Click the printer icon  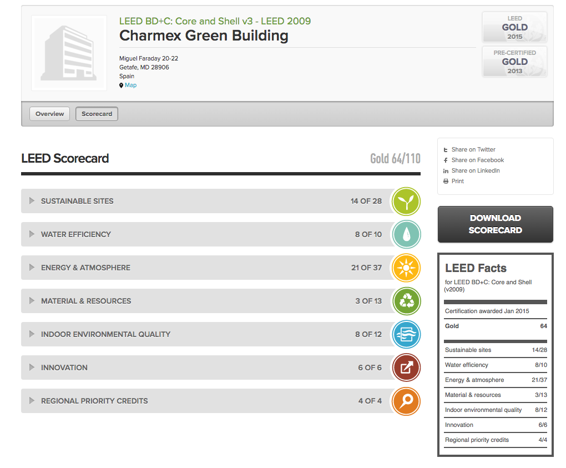pyautogui.click(x=446, y=182)
